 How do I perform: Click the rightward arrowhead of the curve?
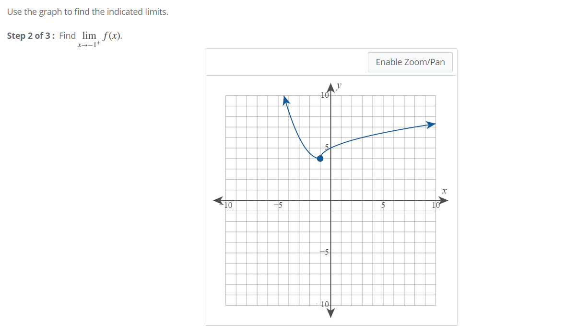pos(431,124)
